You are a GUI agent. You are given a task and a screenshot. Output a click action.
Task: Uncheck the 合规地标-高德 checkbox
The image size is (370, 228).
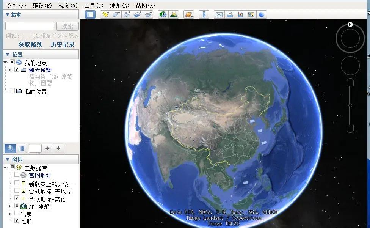pyautogui.click(x=17, y=198)
